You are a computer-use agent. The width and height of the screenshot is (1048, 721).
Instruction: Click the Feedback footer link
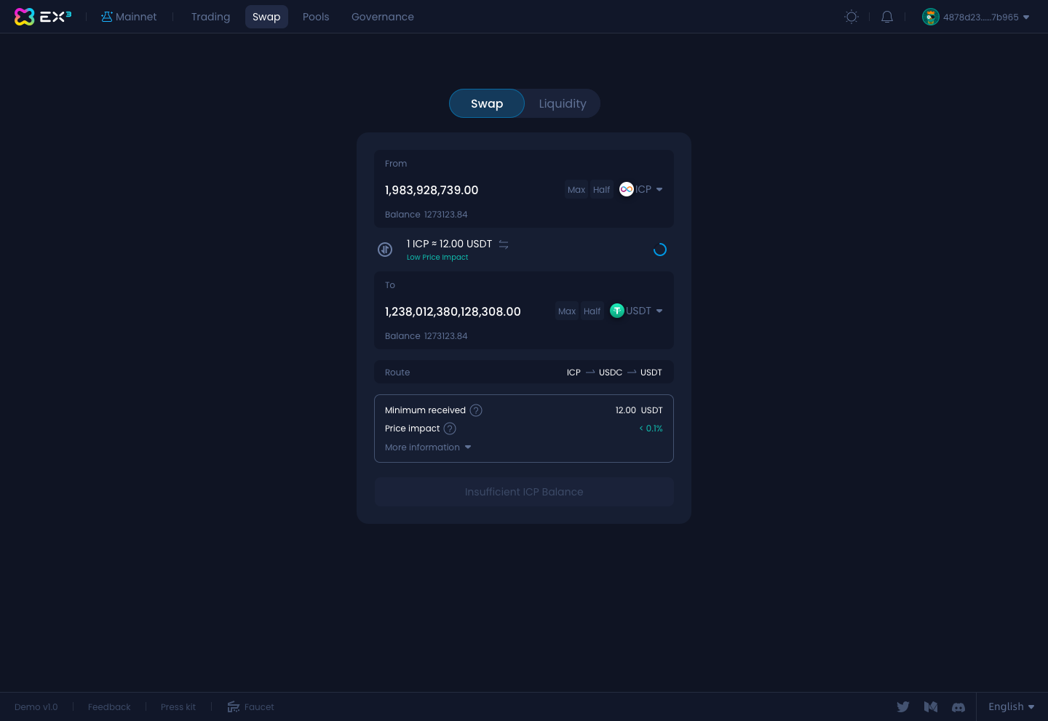click(109, 707)
